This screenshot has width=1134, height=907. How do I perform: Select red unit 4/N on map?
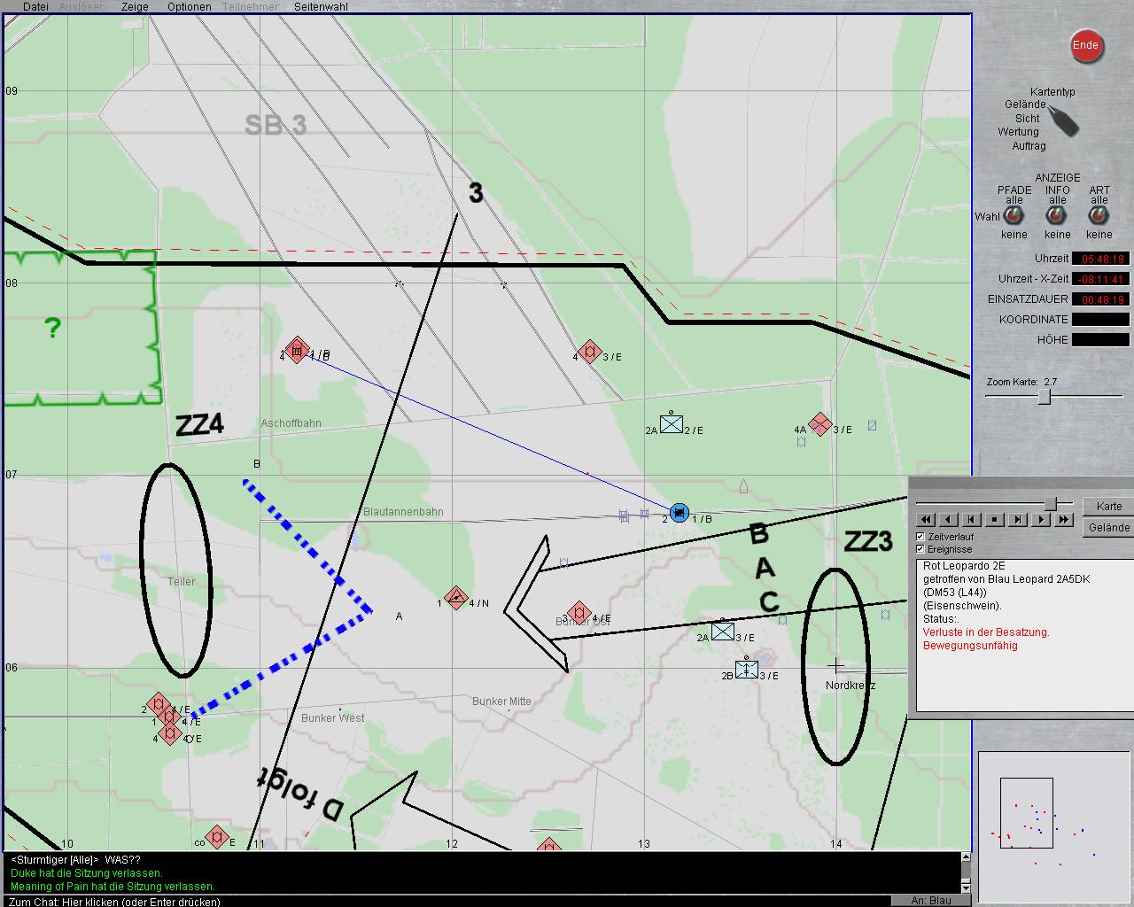[455, 598]
